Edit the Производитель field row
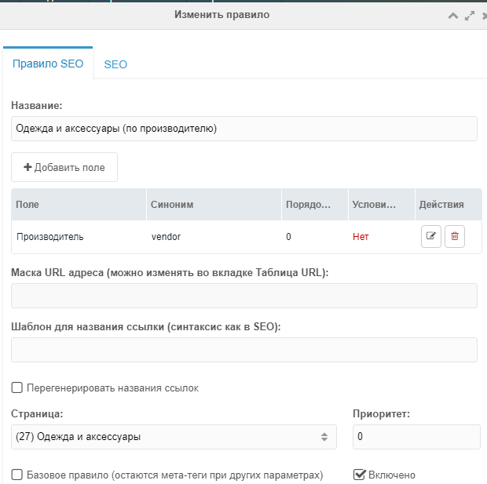This screenshot has width=487, height=484. coord(430,236)
